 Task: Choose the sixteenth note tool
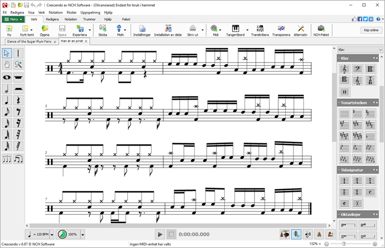pyautogui.click(x=7, y=123)
